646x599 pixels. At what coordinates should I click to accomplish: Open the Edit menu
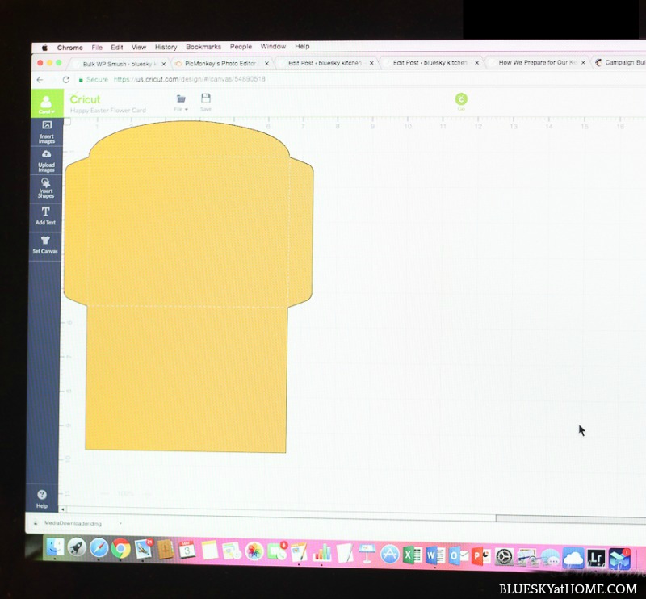(x=117, y=48)
